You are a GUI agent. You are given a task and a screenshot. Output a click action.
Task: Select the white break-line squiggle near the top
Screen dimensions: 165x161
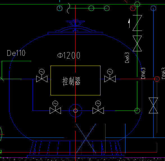pos(68,8)
